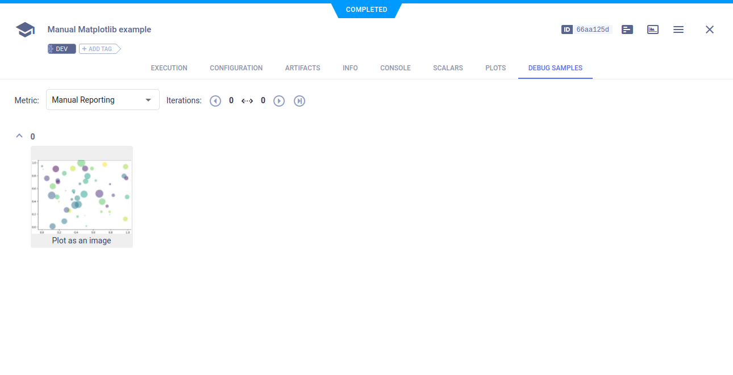Open the Console tab
Viewport: 733px width, 375px height.
395,68
